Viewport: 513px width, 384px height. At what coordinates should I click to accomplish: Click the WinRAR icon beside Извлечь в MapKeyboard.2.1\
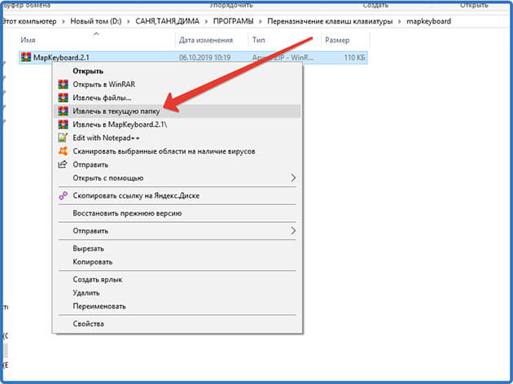pyautogui.click(x=64, y=124)
